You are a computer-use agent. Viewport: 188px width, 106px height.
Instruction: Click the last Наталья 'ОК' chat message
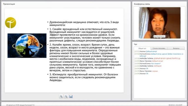coord(141,74)
